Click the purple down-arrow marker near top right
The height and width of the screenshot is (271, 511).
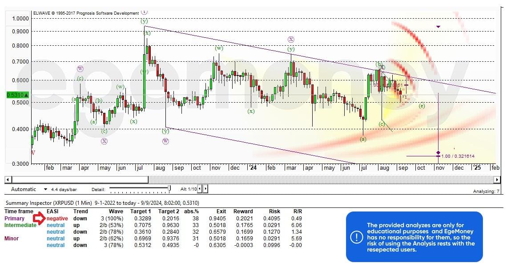[x=438, y=27]
